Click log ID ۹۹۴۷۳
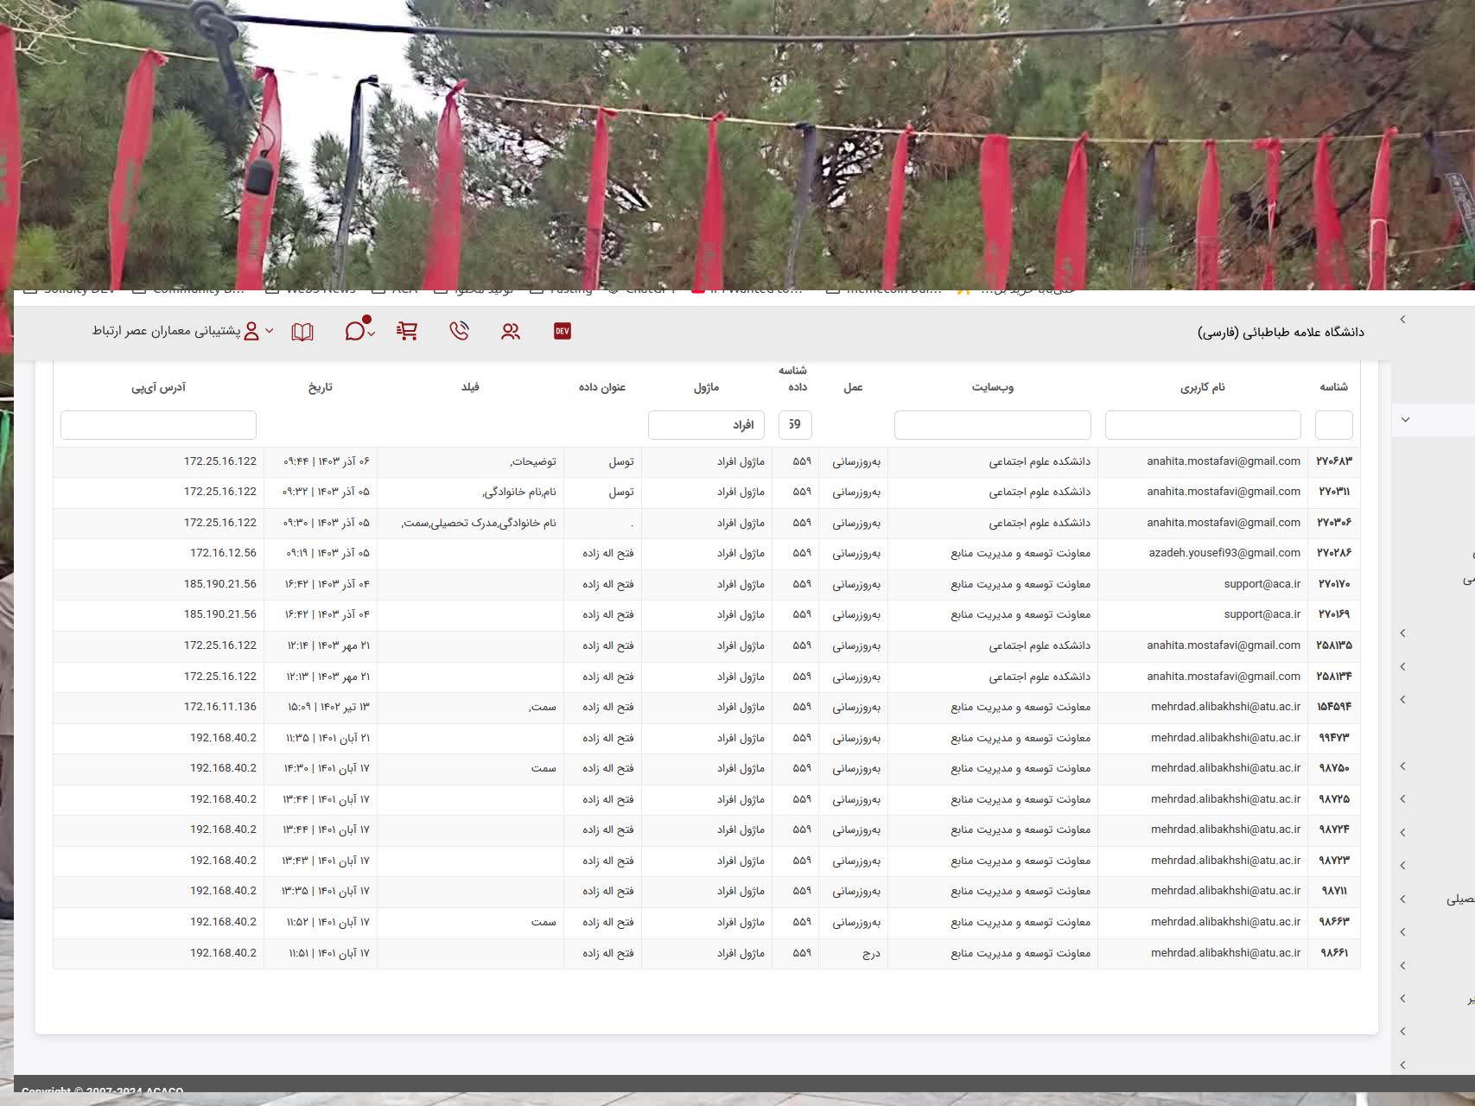 tap(1334, 738)
